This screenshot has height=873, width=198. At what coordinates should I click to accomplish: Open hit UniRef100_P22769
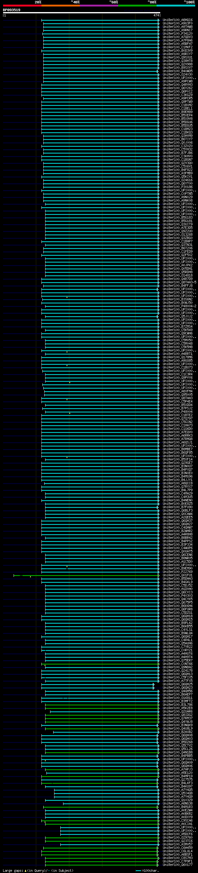click(178, 572)
